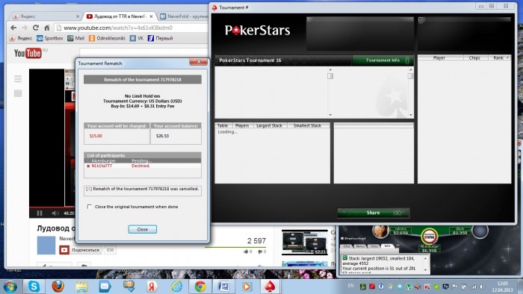Viewport: 523px width, 294px height.
Task: Open the Яндекс bookmark
Action: 21,38
